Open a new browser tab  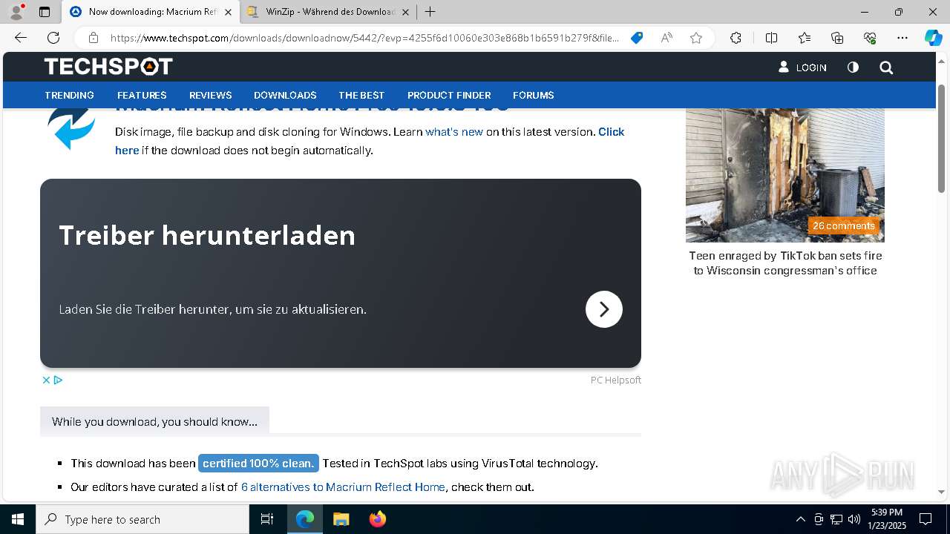(430, 12)
